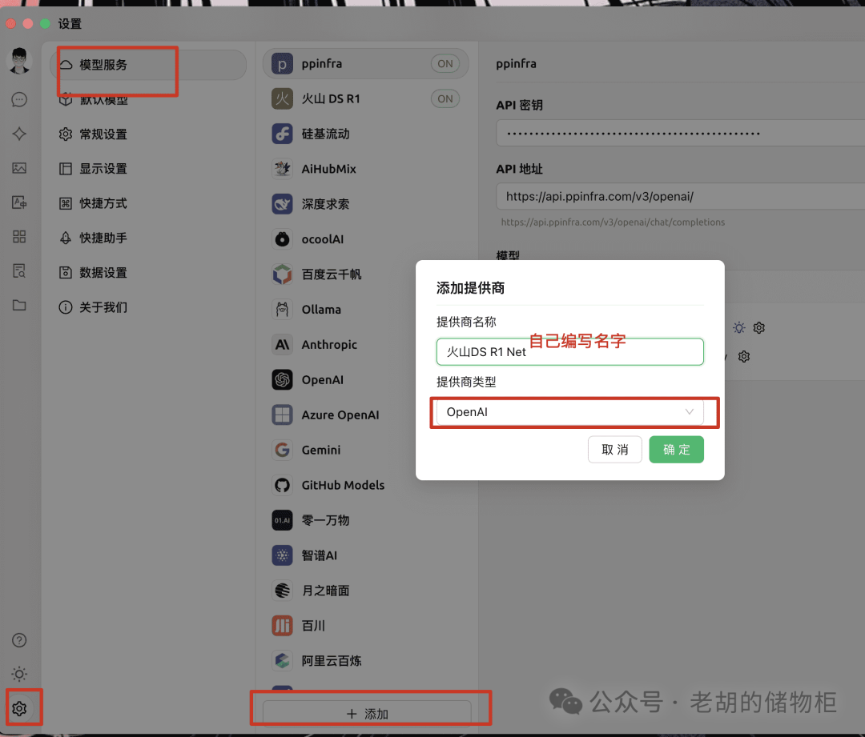Image resolution: width=865 pixels, height=737 pixels.
Task: Click the + 添加 provider button
Action: (367, 714)
